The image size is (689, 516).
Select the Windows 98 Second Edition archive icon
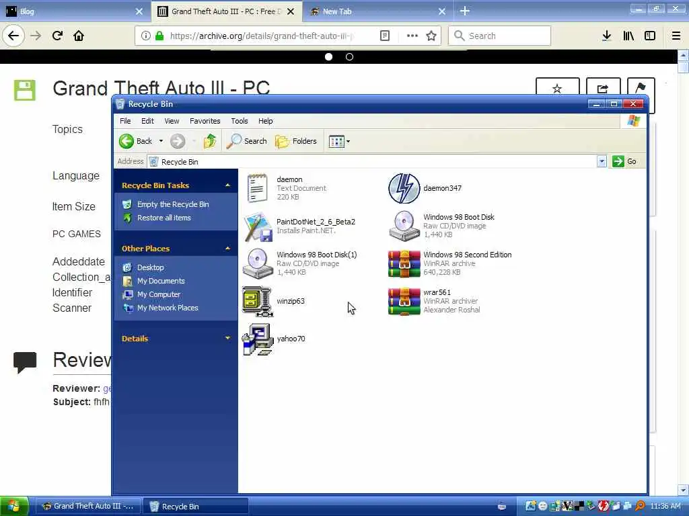[404, 263]
